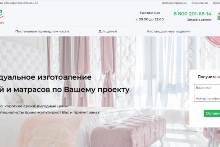Focus the Ваше имя input field
This screenshot has height=147, width=220.
(207, 88)
